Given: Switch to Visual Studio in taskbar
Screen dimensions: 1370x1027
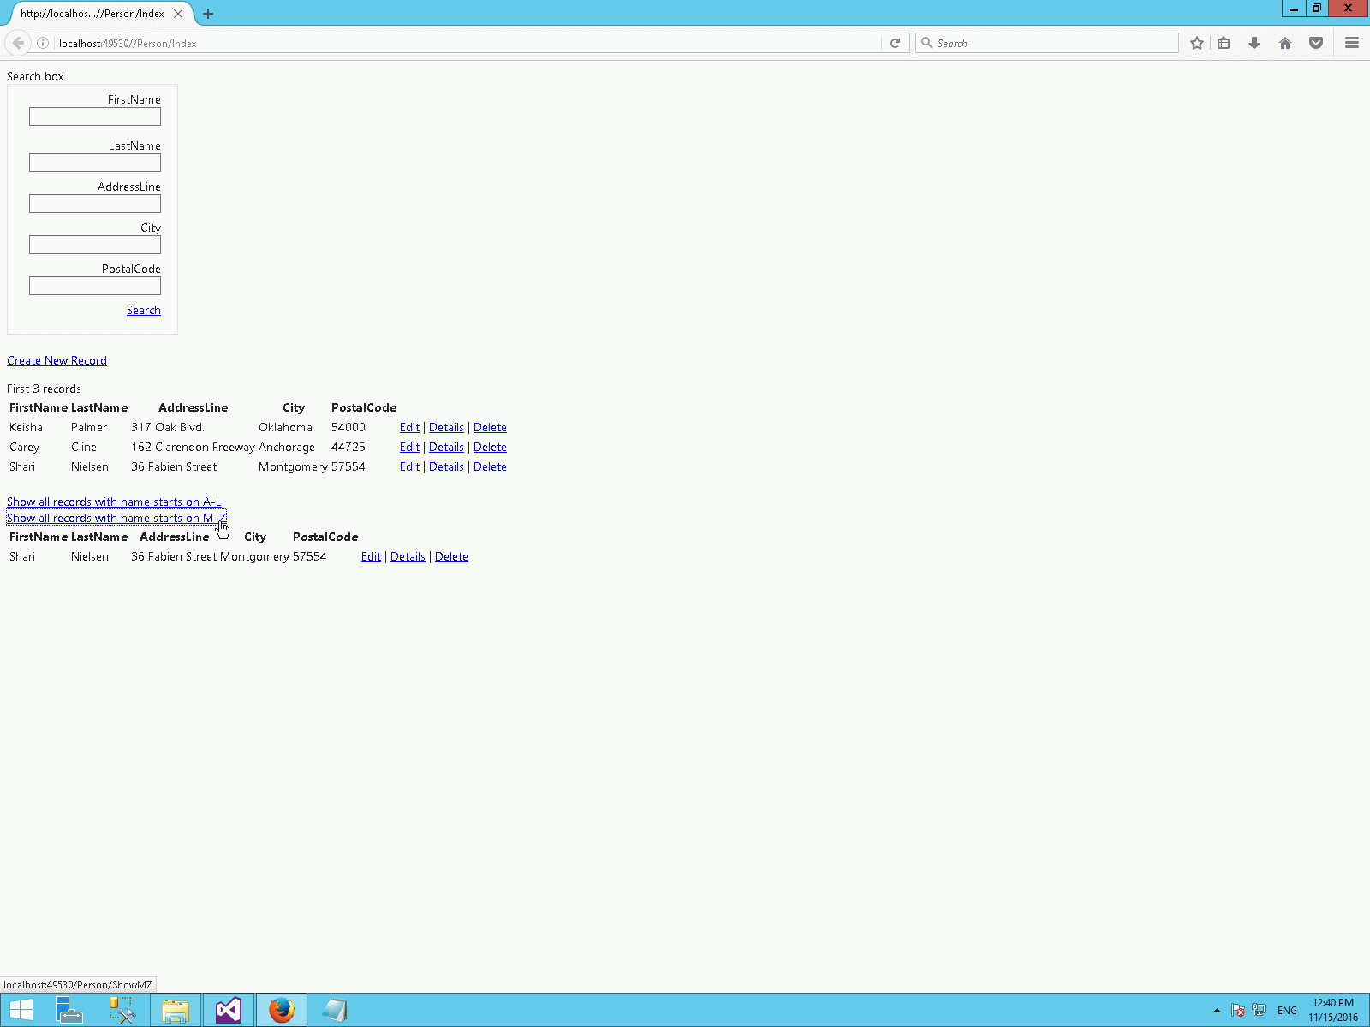Looking at the screenshot, I should click(229, 1011).
